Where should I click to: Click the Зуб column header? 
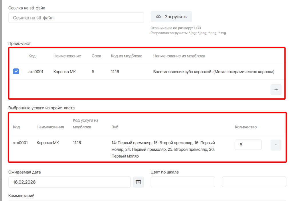115,127
